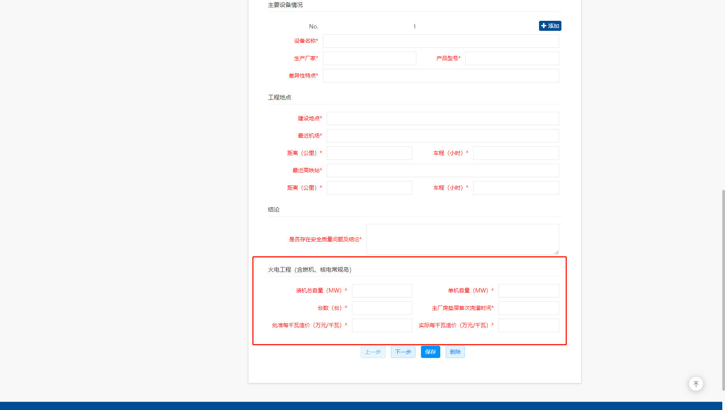
Task: Focus the 设备名称 input field
Action: coord(441,41)
